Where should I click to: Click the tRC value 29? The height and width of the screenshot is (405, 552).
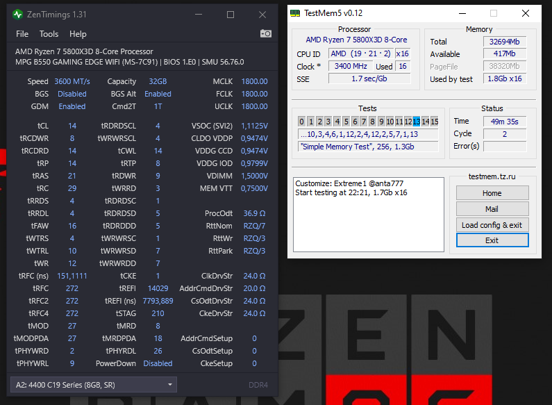tap(72, 188)
